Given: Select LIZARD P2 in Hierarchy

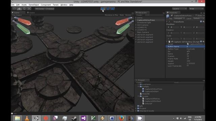Looking at the screenshot, I should click(x=142, y=30).
